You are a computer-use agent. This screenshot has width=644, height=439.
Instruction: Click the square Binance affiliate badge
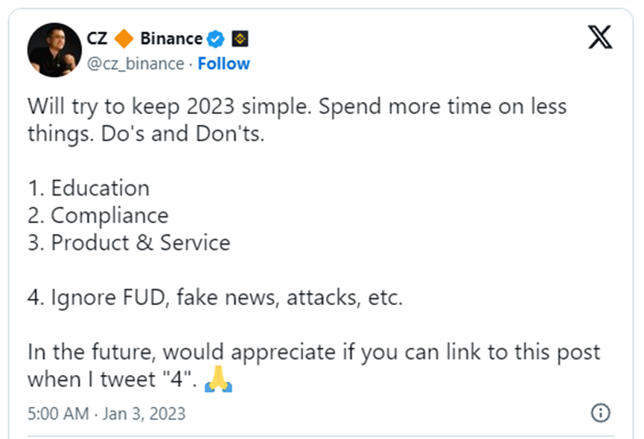[239, 39]
